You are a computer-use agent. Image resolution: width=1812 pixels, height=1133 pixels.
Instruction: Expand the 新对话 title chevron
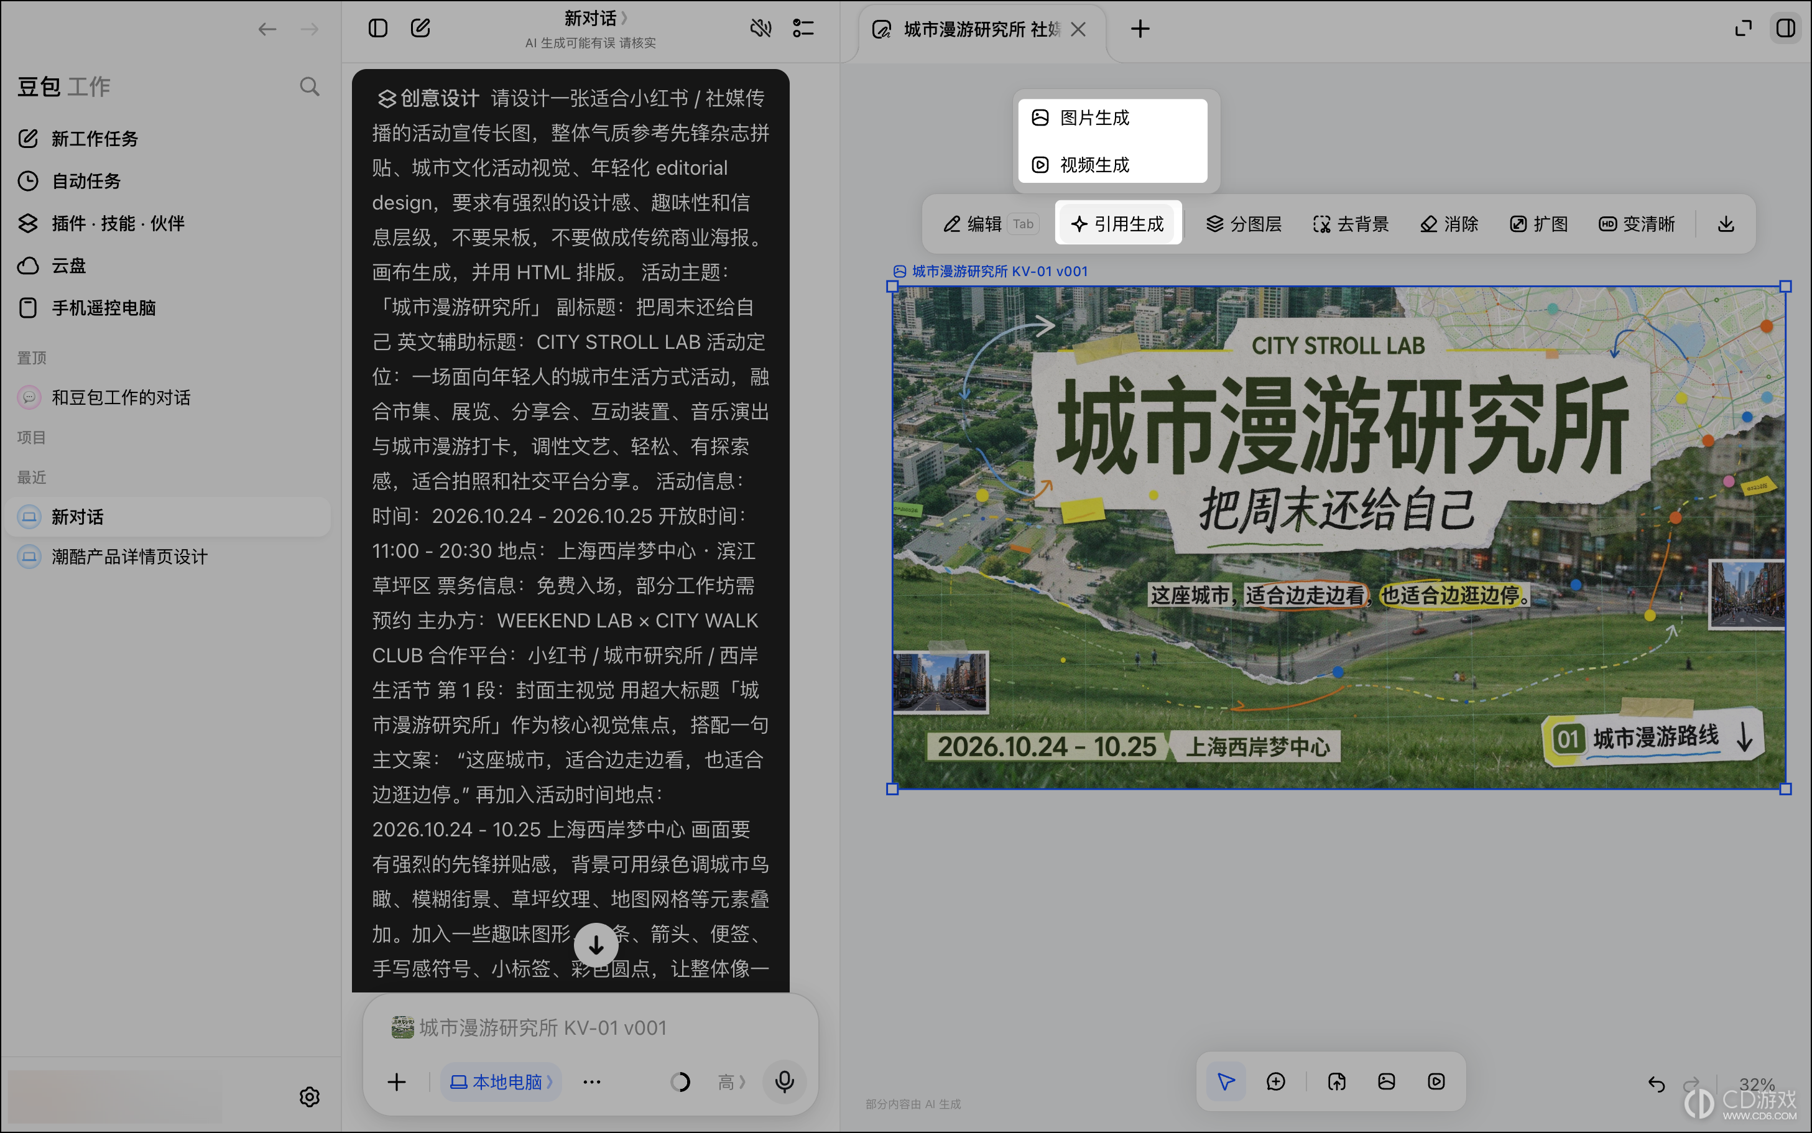625,18
